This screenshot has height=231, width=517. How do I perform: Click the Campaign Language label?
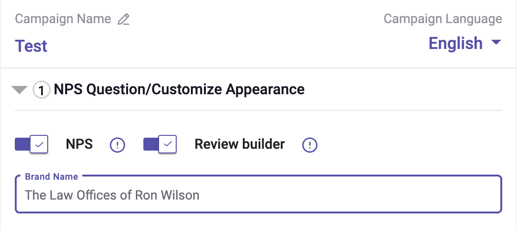click(443, 19)
